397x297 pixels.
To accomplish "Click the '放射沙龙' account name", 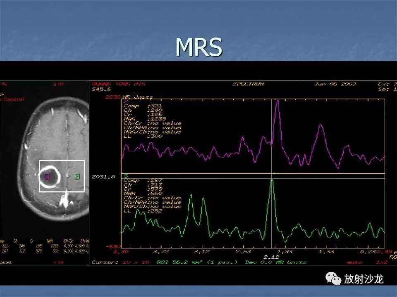I will [364, 279].
